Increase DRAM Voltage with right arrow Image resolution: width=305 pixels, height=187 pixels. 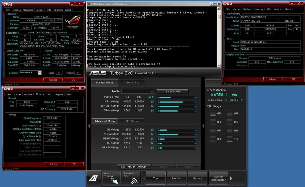[x=195, y=111]
